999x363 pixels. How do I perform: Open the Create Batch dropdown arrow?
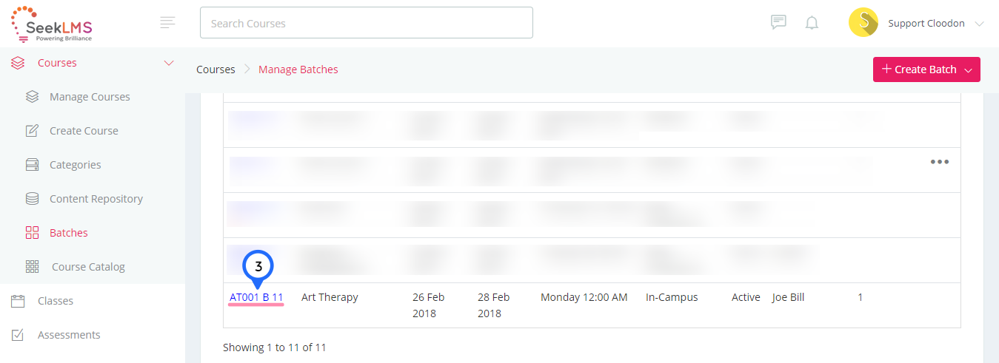(x=968, y=70)
